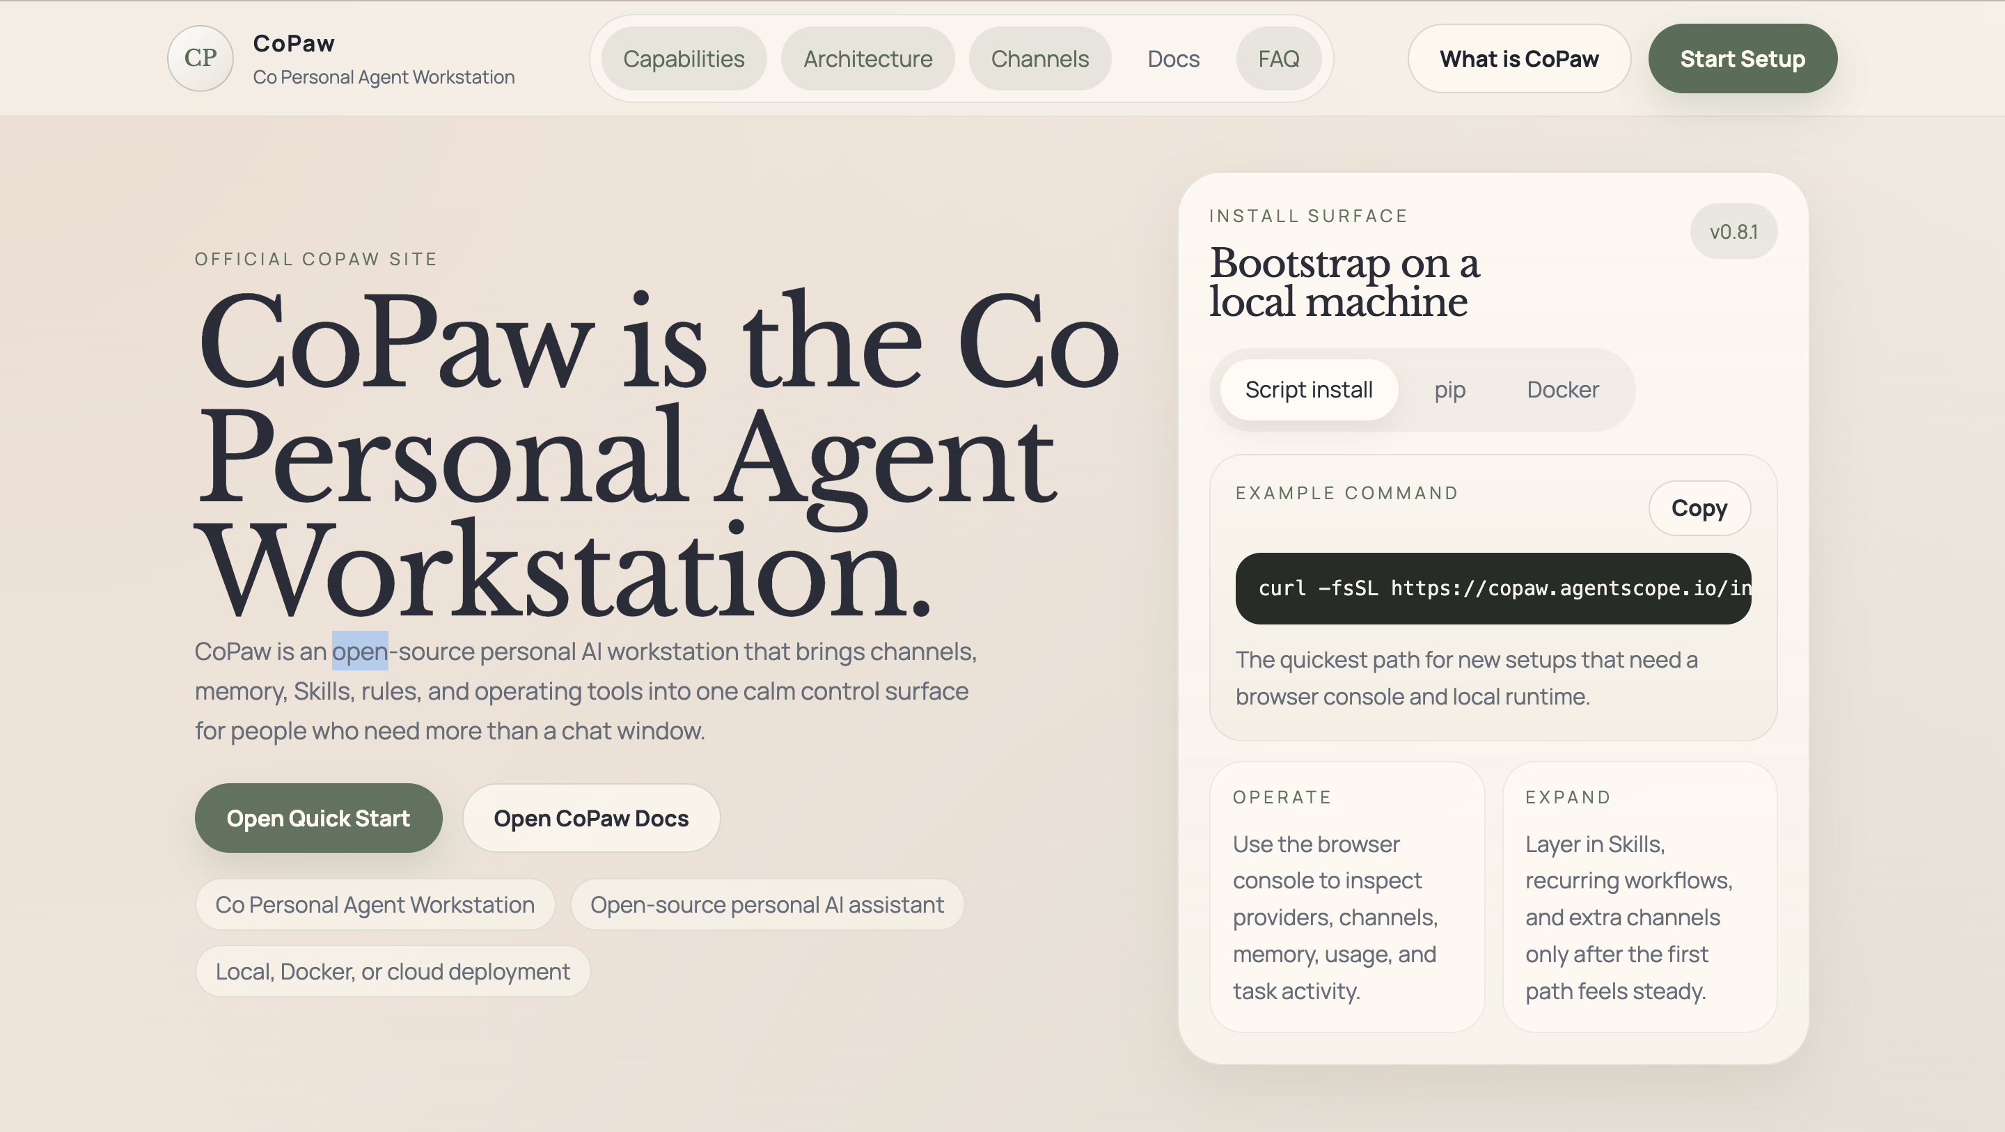Click the v0.8.1 version badge

click(x=1733, y=231)
